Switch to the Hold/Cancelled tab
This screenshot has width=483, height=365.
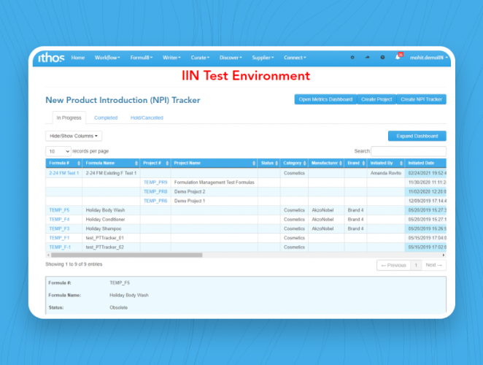click(x=147, y=118)
